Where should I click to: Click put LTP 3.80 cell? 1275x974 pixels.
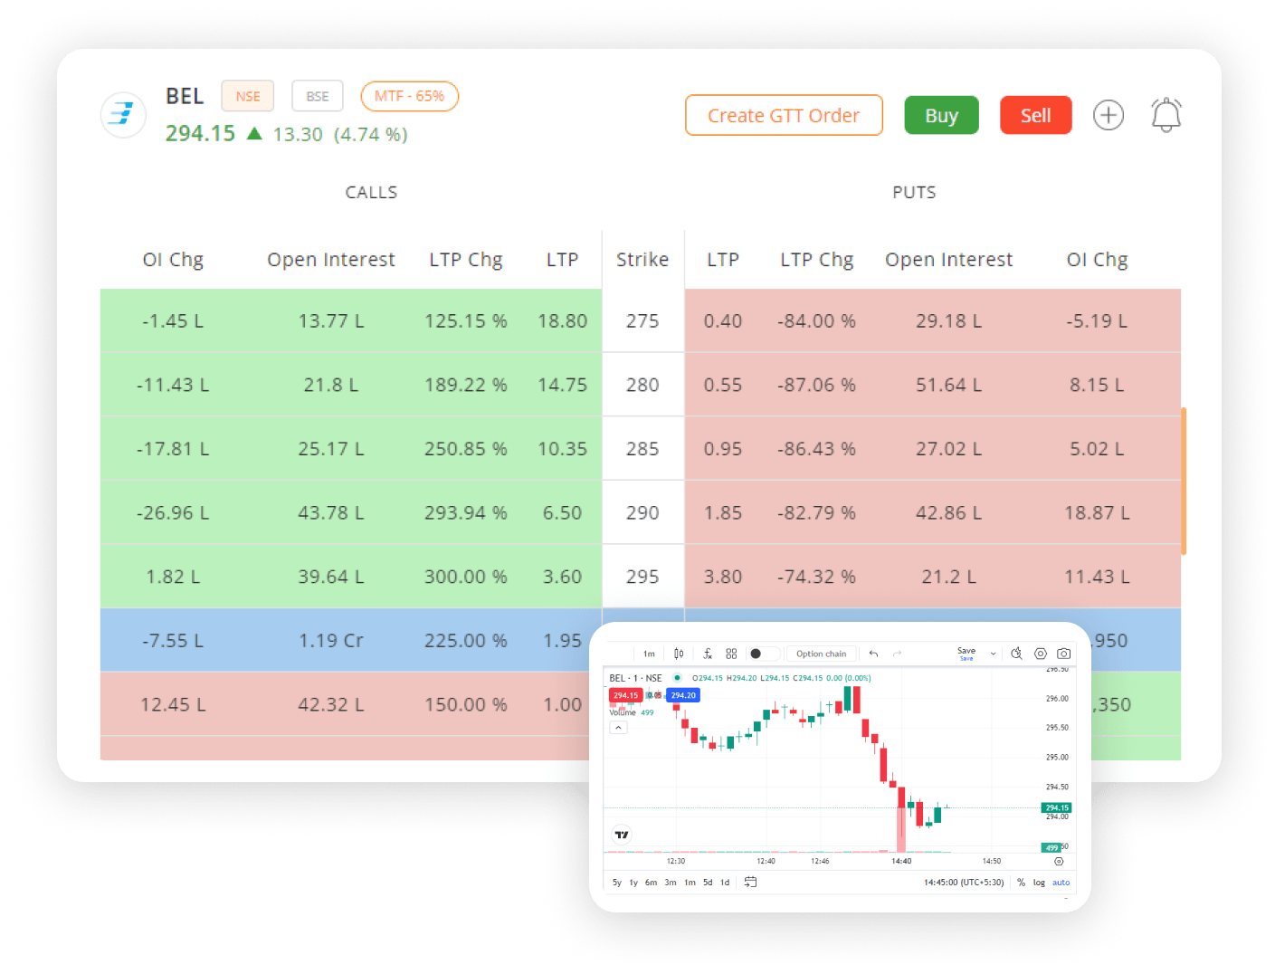(723, 577)
